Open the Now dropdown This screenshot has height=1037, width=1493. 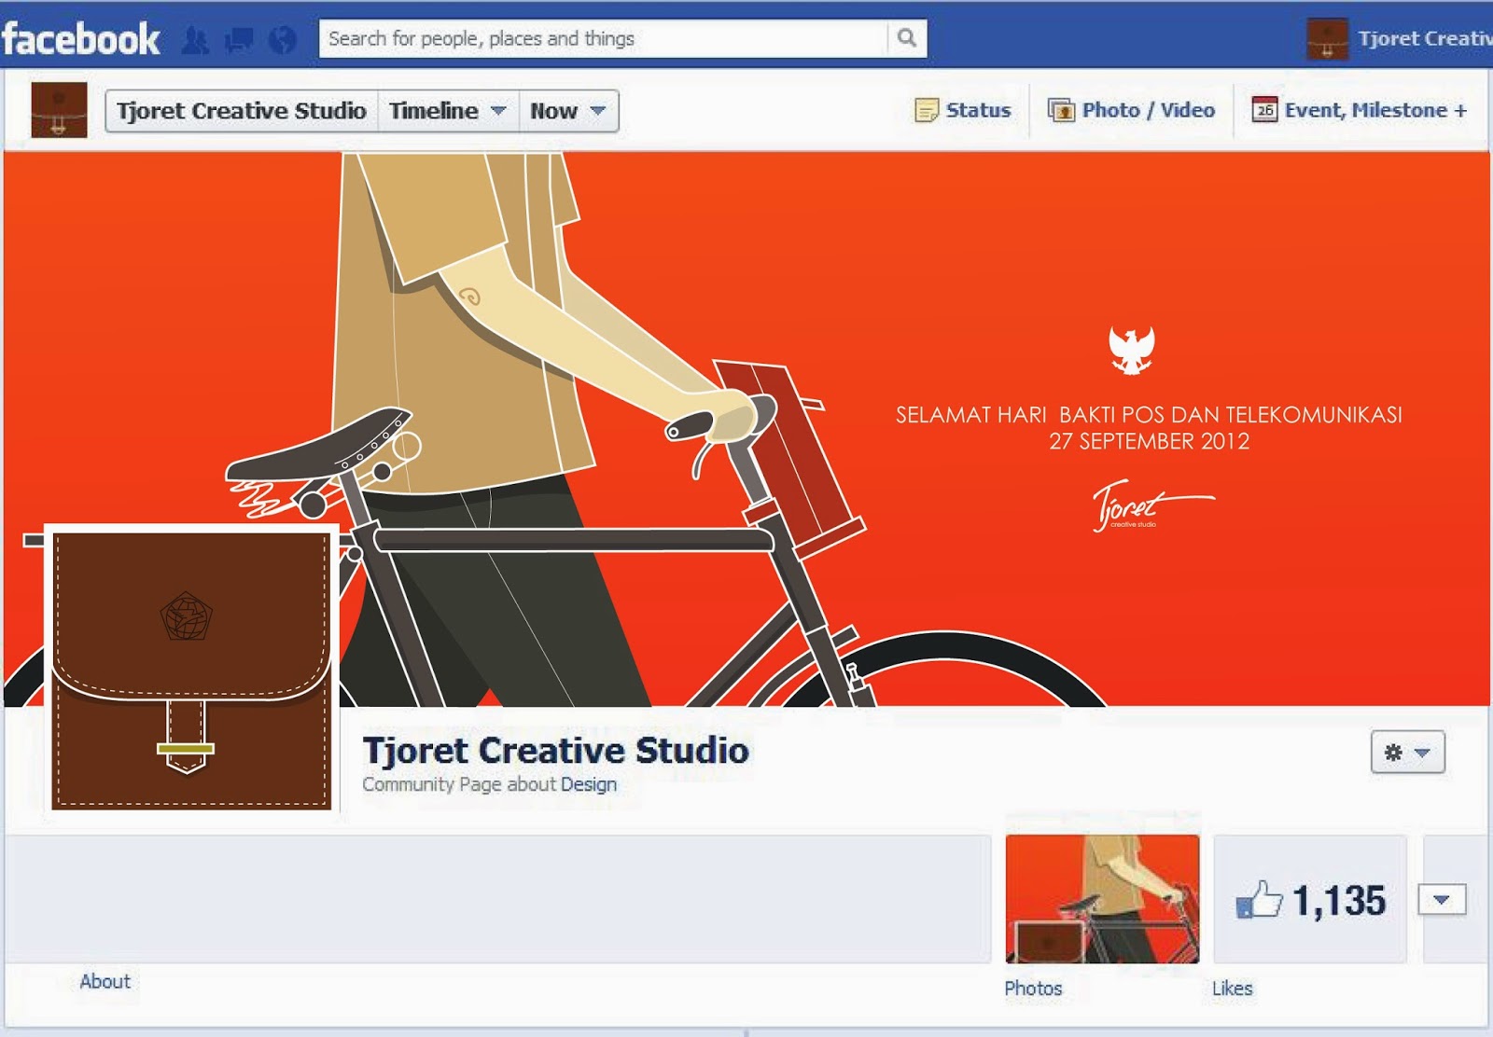point(568,111)
